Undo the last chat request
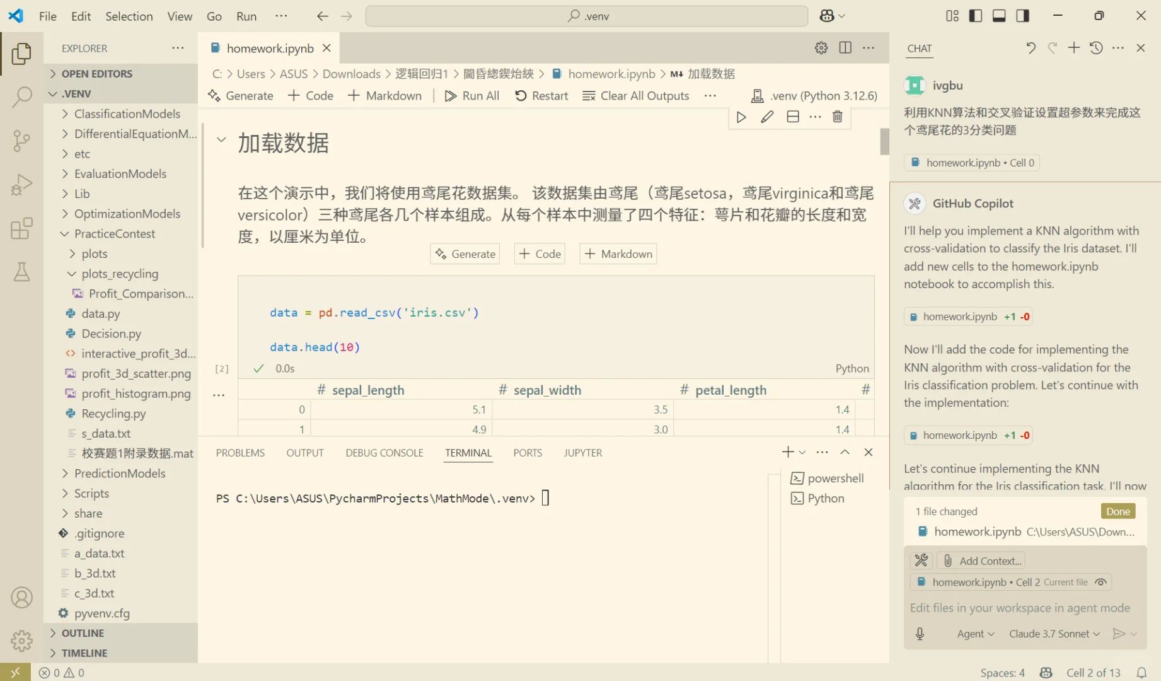Screen dimensions: 1161x681 point(1031,48)
